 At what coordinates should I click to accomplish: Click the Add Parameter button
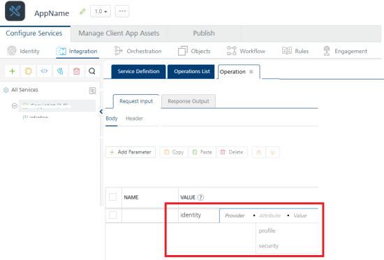[131, 152]
